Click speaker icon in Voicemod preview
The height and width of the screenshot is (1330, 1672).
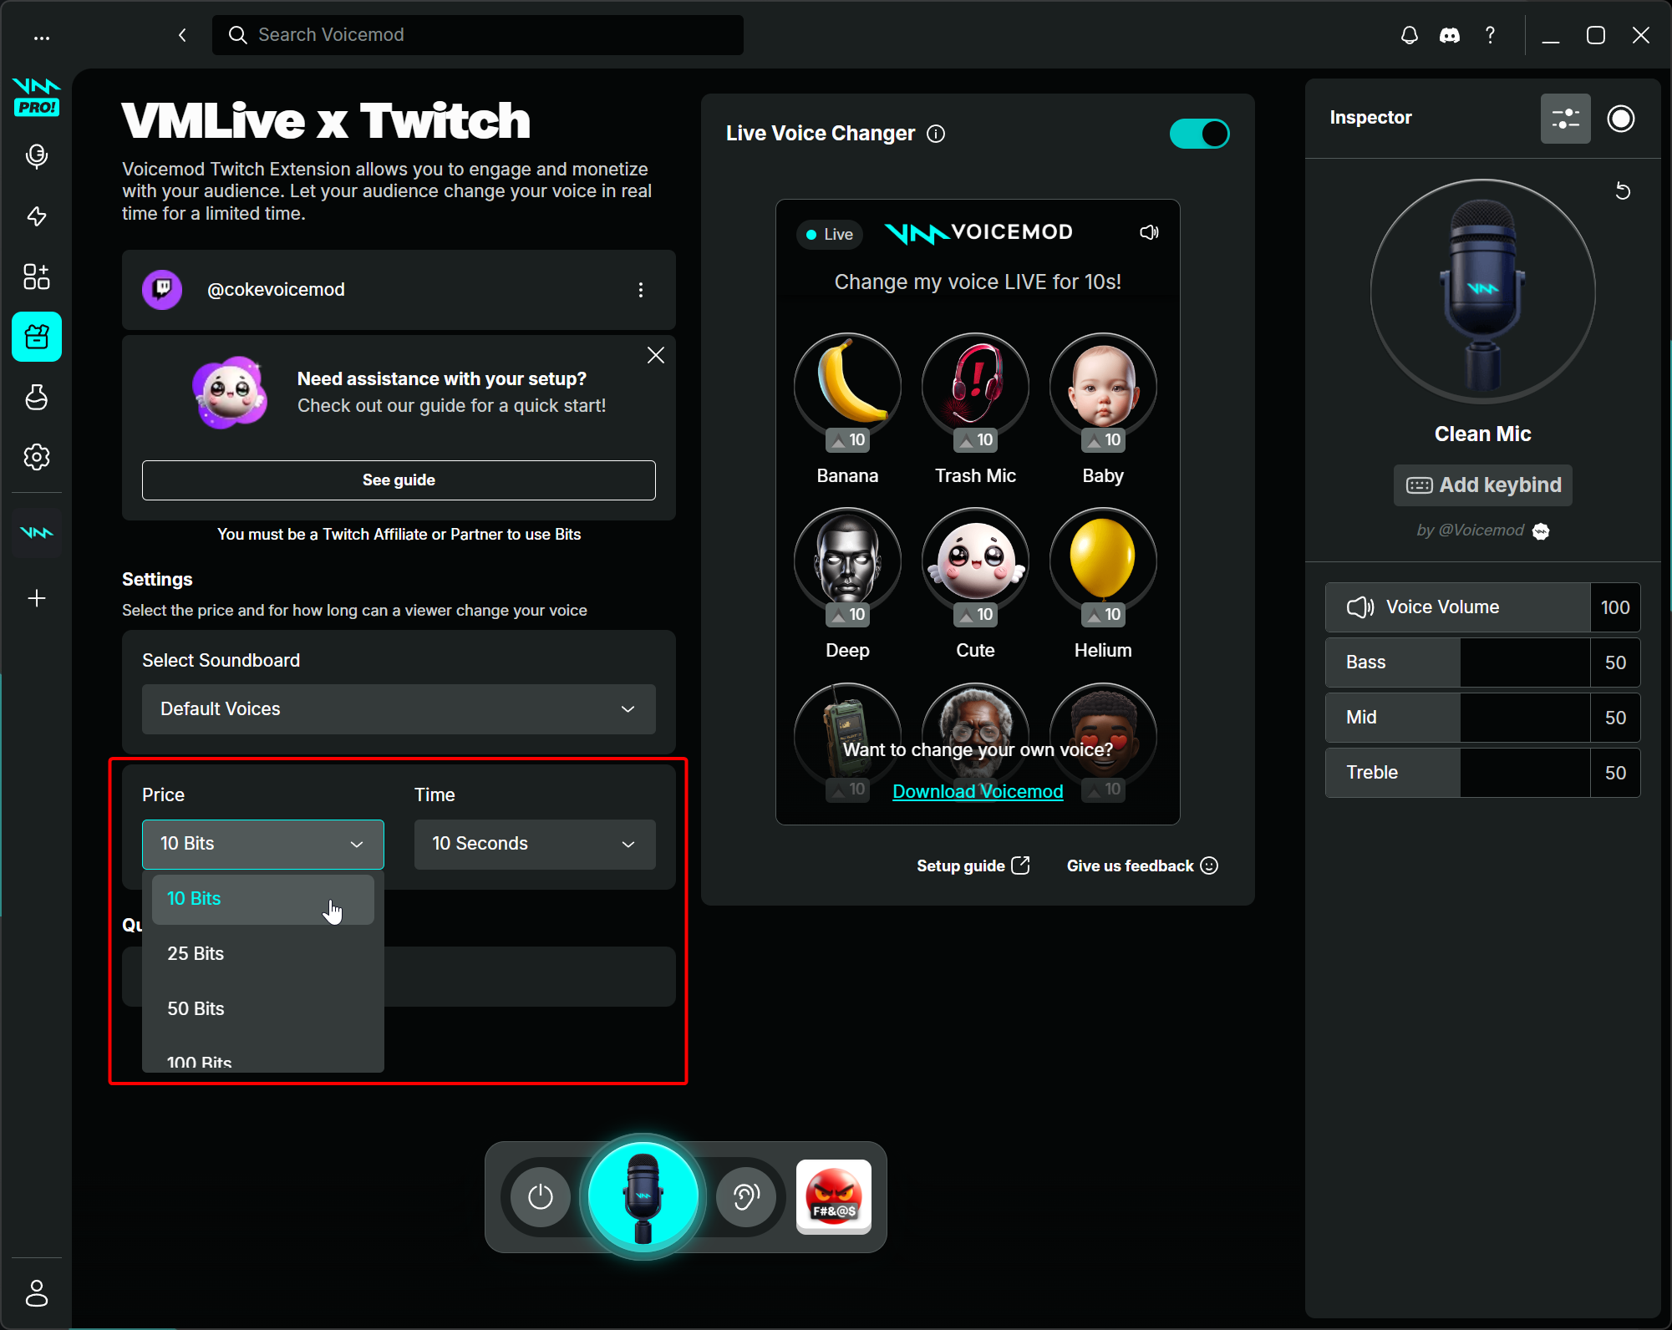click(x=1149, y=232)
